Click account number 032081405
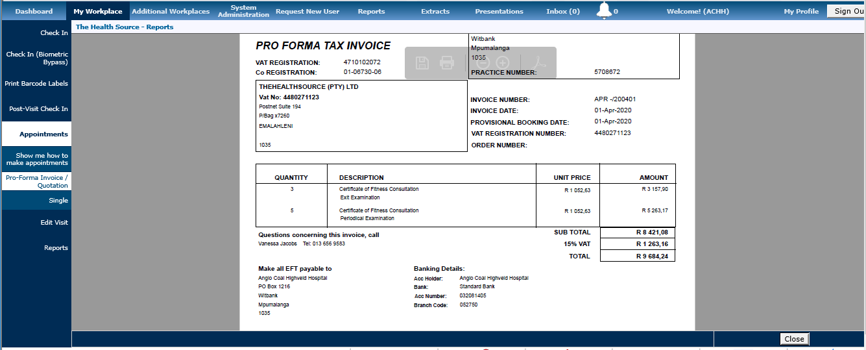The image size is (866, 350). click(473, 295)
